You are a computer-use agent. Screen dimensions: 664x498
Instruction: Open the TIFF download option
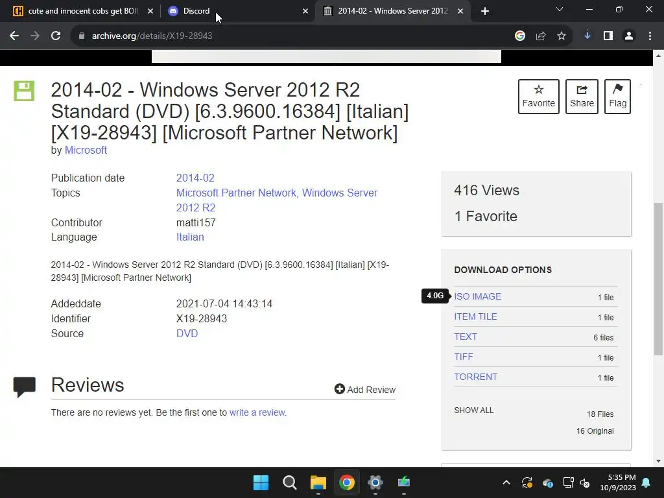464,357
